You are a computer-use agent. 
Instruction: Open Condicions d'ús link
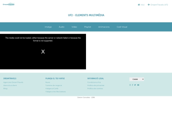point(94,82)
